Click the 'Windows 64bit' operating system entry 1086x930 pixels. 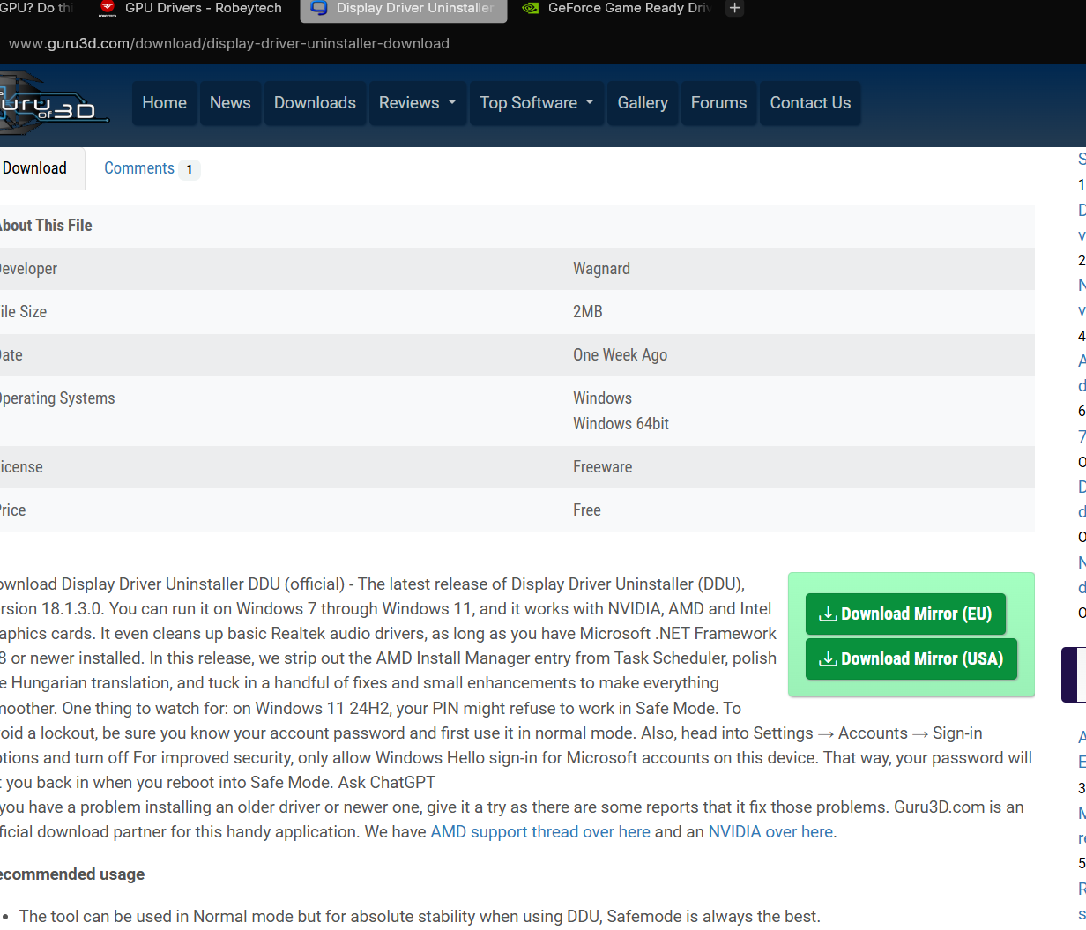pos(621,424)
